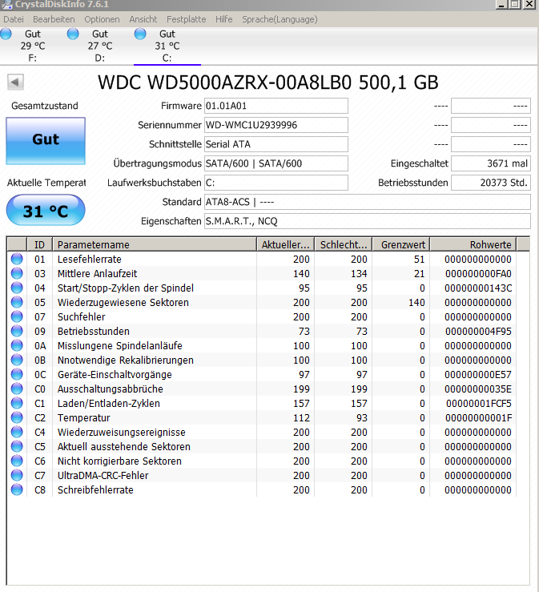Close the CrystalDiskInfo window
Viewport: 539px width, 592px height.
(x=529, y=4)
